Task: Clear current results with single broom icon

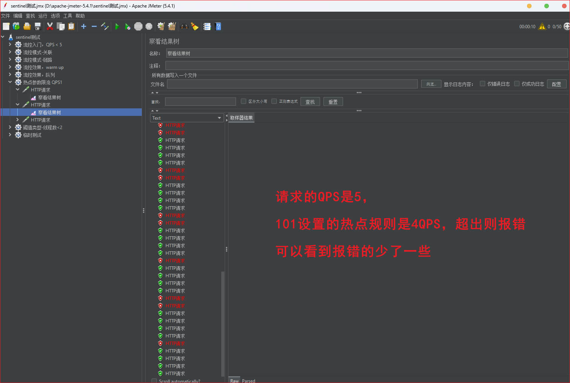Action: pos(161,26)
